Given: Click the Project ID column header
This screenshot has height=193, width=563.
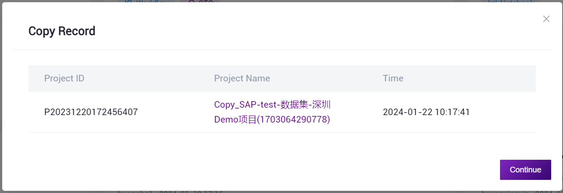Looking at the screenshot, I should pyautogui.click(x=64, y=78).
